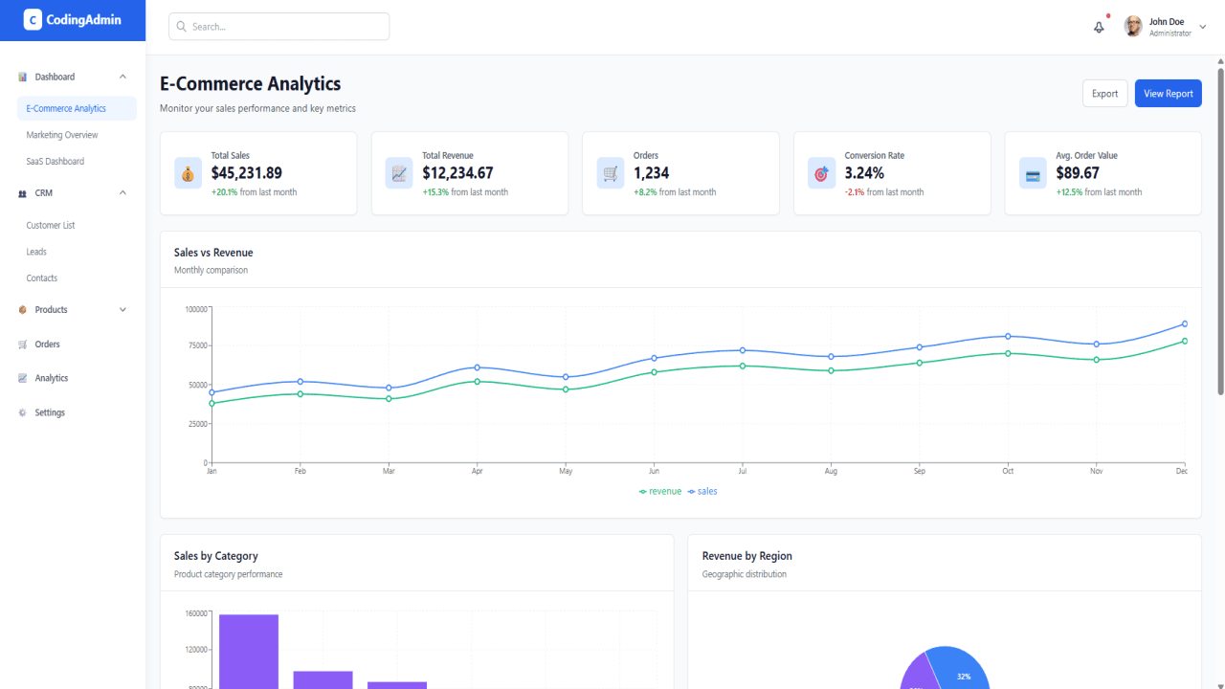Click the December sales data point

pyautogui.click(x=1185, y=323)
